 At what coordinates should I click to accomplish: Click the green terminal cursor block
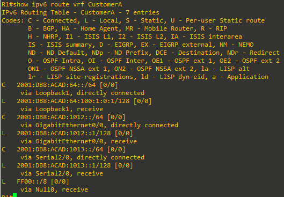click(14, 195)
